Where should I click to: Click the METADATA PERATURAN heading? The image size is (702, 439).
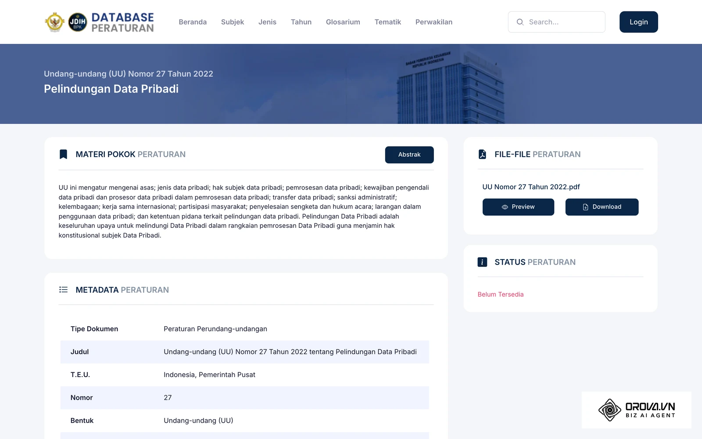pos(122,290)
